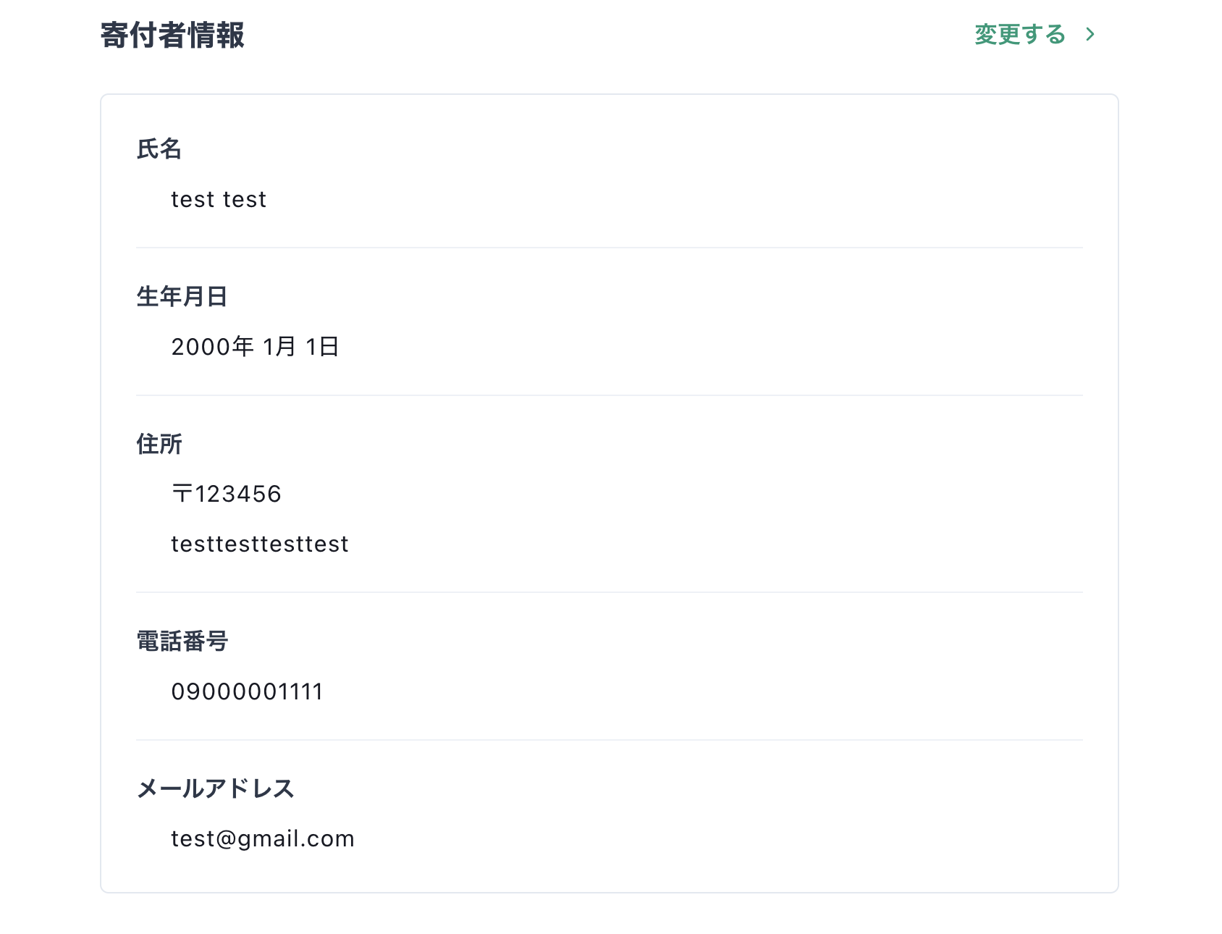The image size is (1222, 934).
Task: Click the 電話番号 label
Action: coord(182,641)
